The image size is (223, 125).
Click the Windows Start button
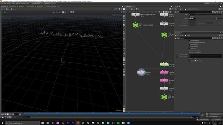tap(2, 123)
